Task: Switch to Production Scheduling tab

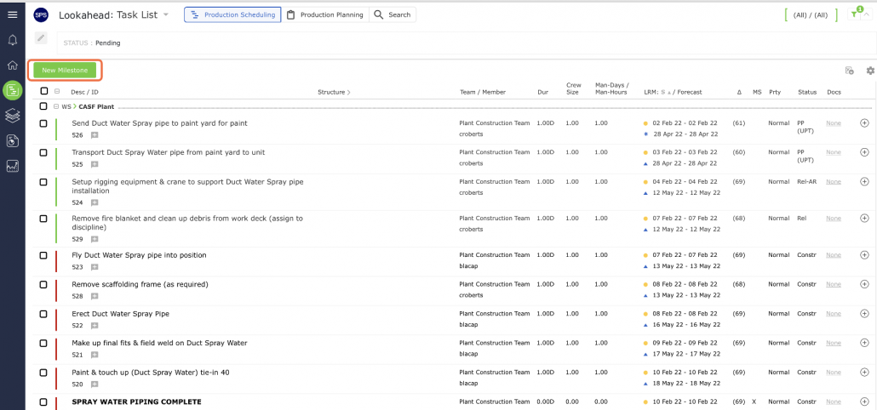Action: 232,15
